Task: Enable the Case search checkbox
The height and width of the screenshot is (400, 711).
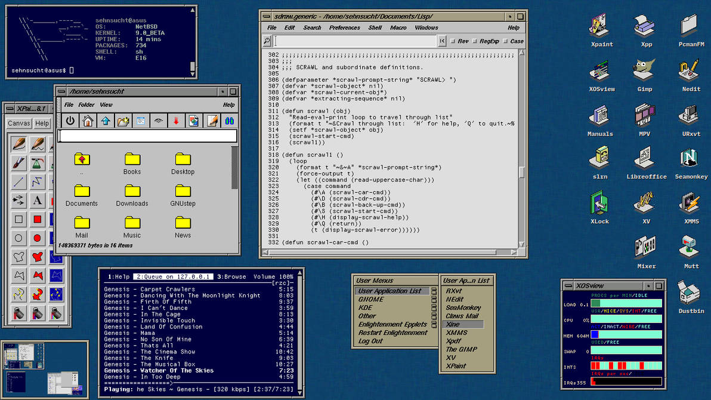Action: point(506,41)
